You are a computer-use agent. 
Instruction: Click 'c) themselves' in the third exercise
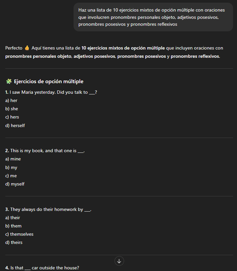point(19,234)
